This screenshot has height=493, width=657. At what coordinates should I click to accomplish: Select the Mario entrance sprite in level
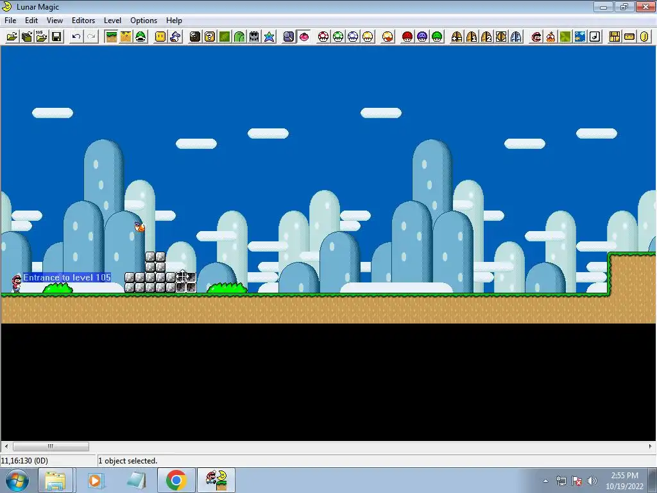click(16, 283)
